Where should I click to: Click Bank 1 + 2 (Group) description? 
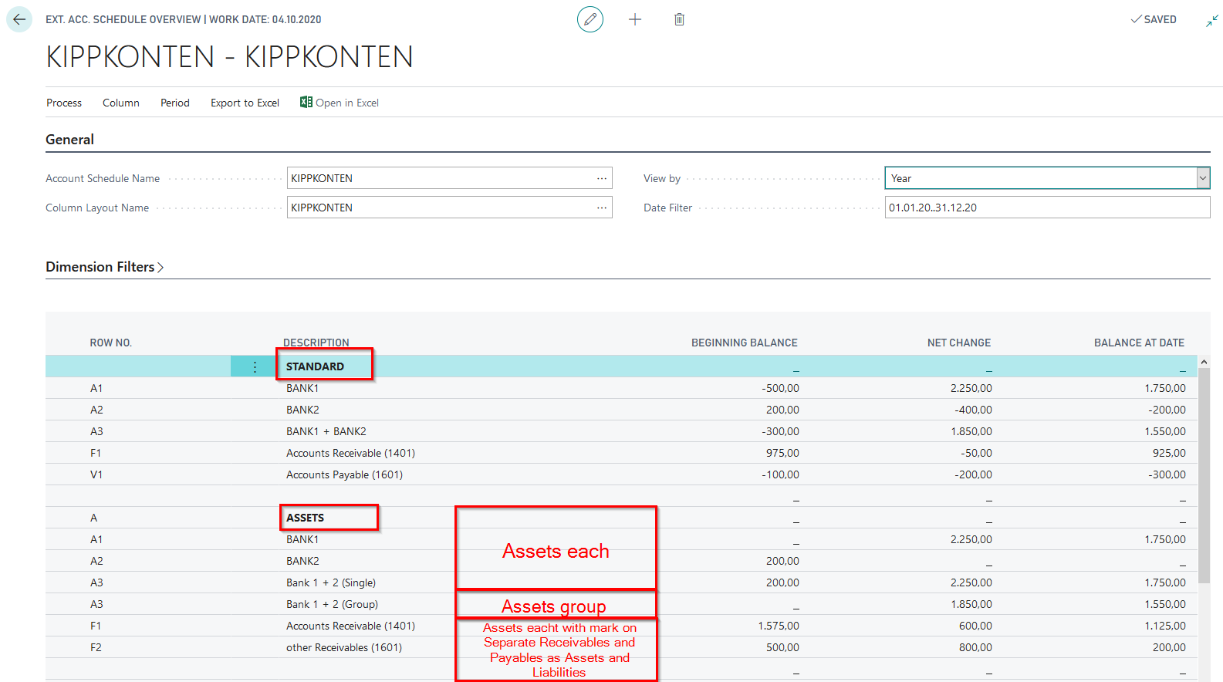(332, 604)
